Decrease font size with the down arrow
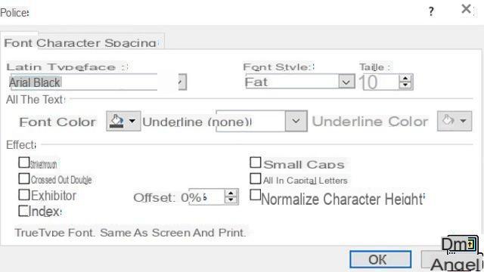 [405, 85]
